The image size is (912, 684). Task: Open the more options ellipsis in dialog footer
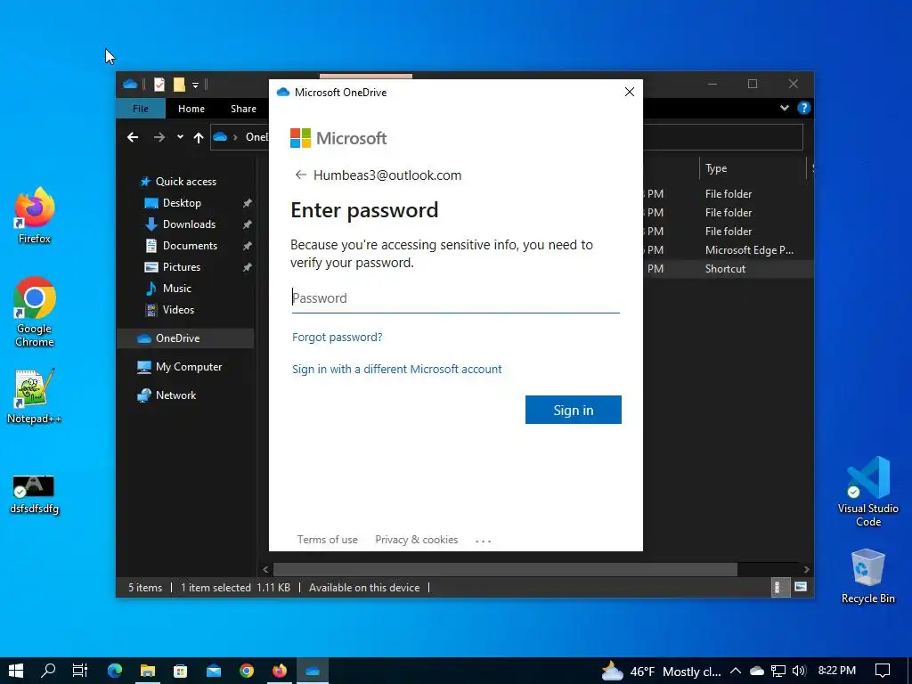click(483, 541)
